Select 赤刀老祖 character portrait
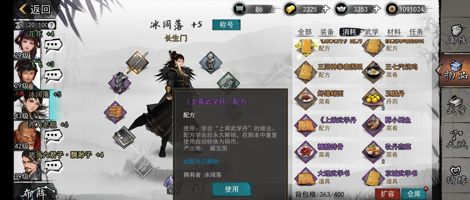470x200 pixels. tap(28, 135)
